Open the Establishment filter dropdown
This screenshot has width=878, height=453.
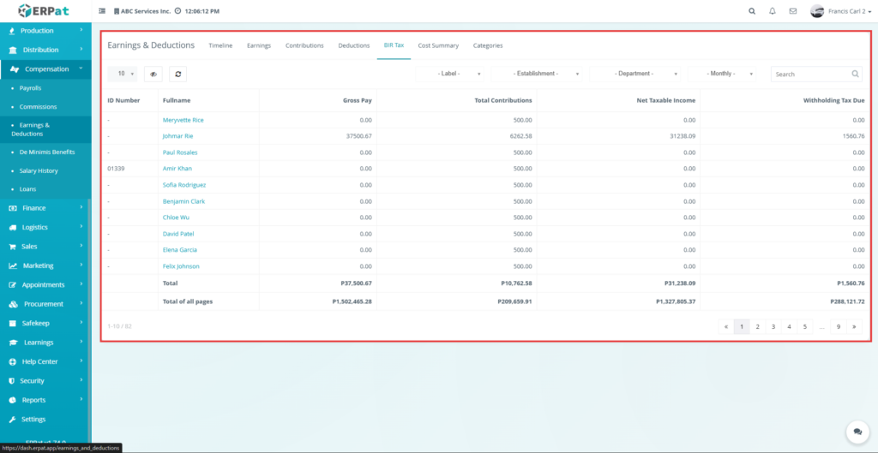pyautogui.click(x=537, y=75)
